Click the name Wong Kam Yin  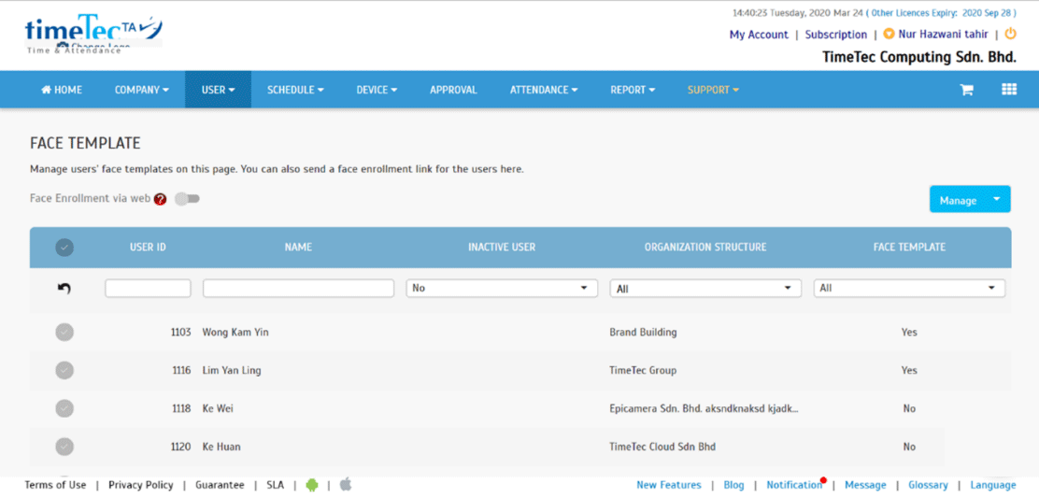click(235, 333)
